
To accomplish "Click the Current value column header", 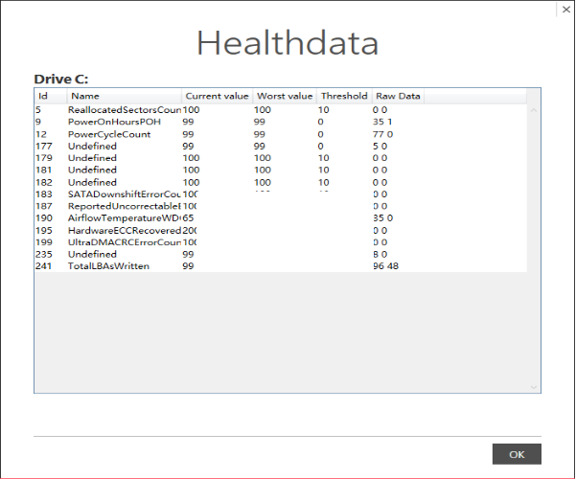I will coord(217,96).
